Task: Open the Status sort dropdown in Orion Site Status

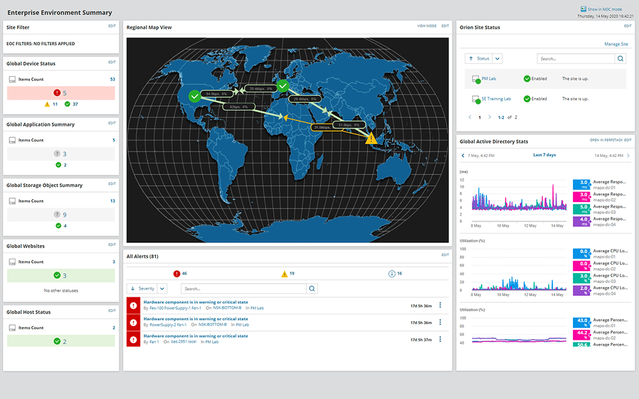Action: [497, 59]
